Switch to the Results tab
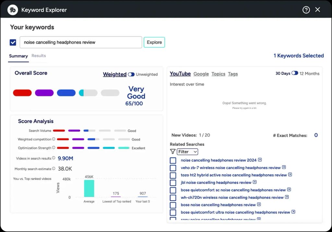Viewport: 332px width, 232px height. tap(39, 56)
